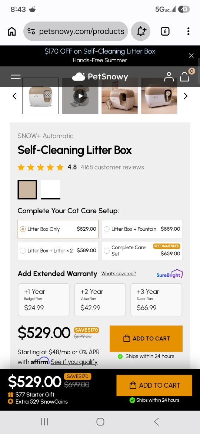Dismiss the $170 OFF promo banner
This screenshot has height=434, width=200.
coord(191,56)
